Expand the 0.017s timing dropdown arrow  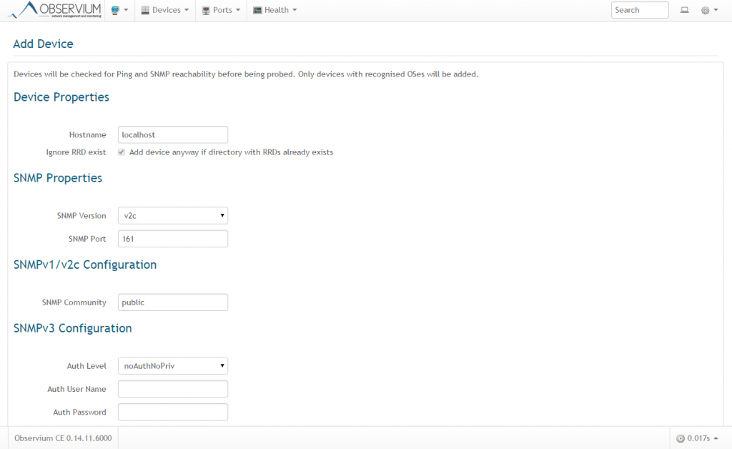(716, 438)
